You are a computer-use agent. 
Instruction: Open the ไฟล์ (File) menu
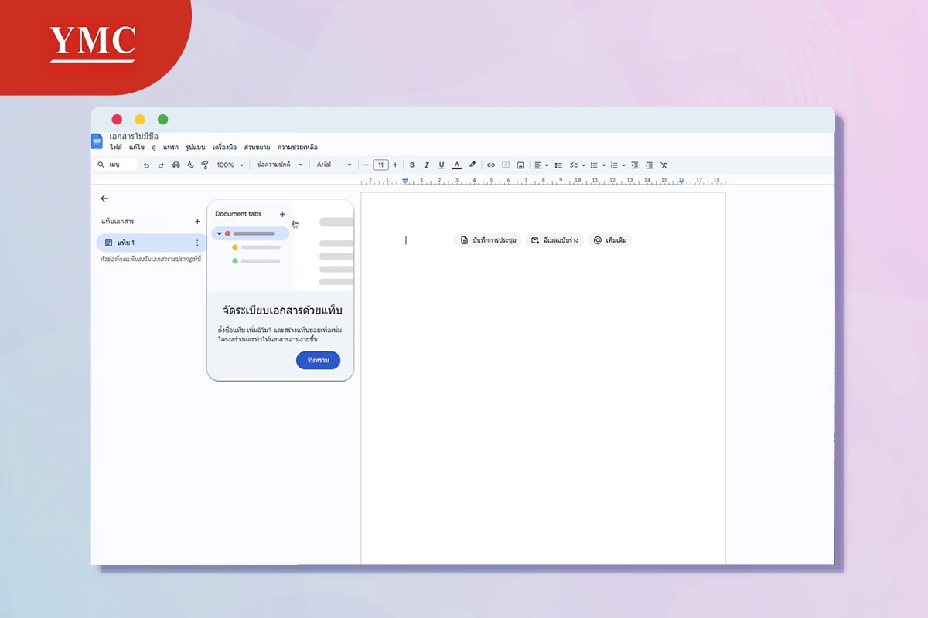116,147
